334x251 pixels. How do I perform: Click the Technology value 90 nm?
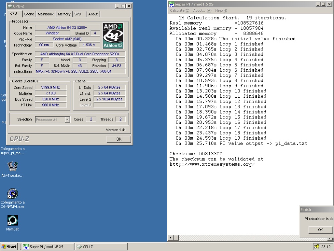(x=44, y=45)
